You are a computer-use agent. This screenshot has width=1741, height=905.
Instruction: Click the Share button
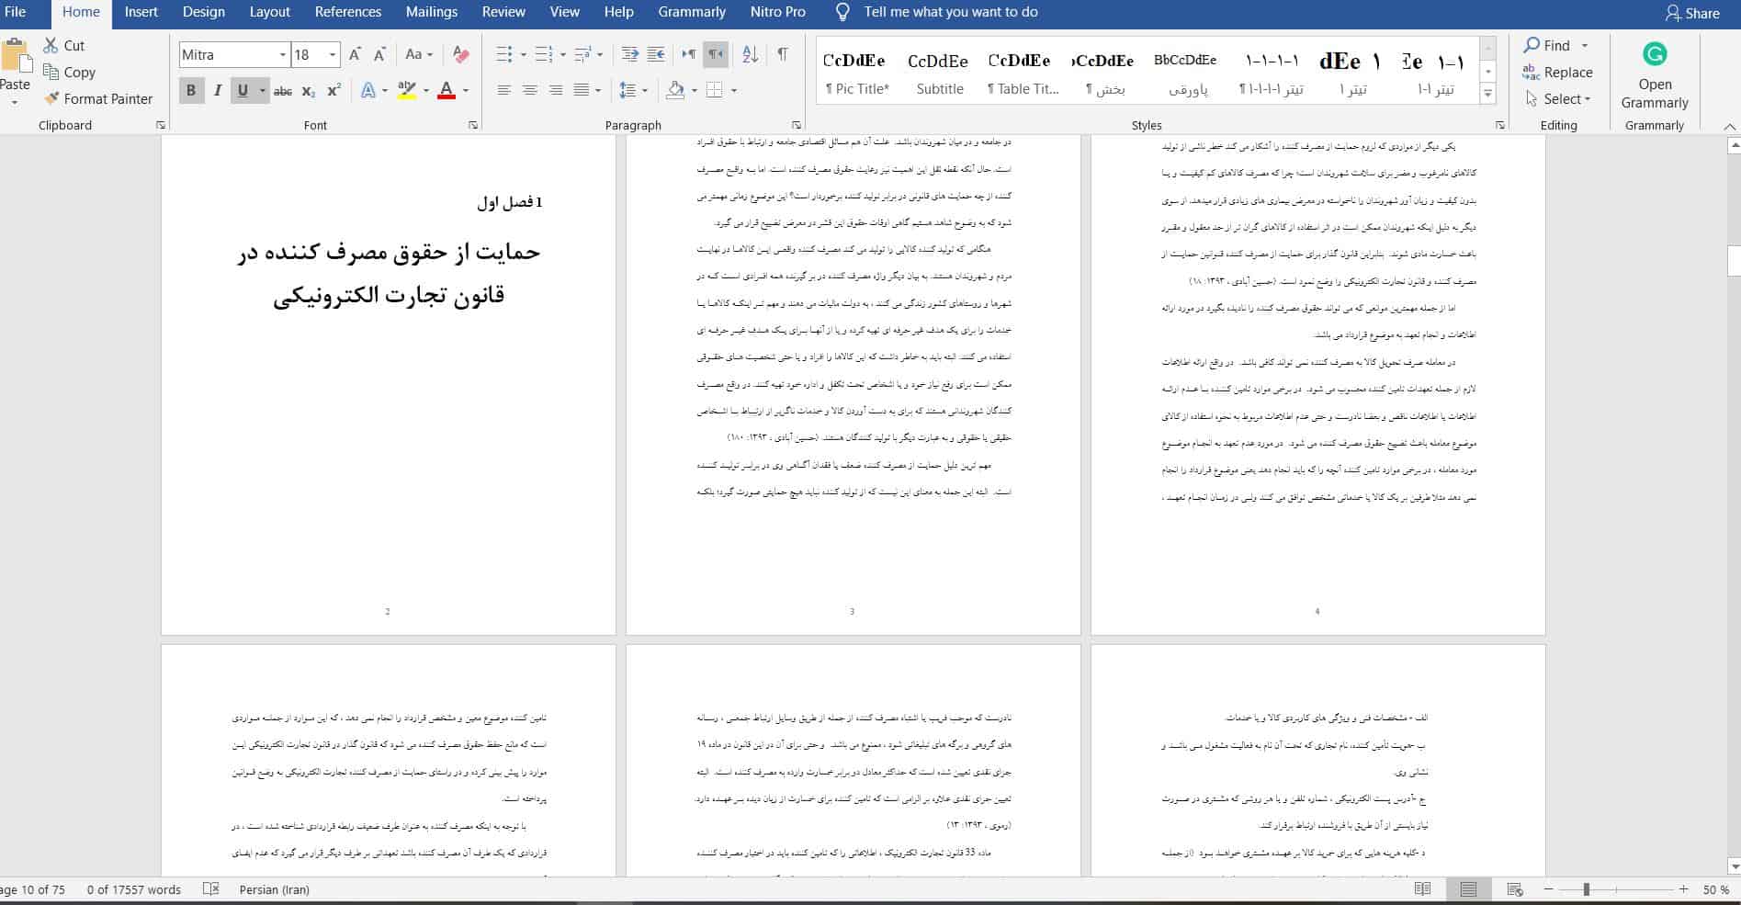(1692, 13)
